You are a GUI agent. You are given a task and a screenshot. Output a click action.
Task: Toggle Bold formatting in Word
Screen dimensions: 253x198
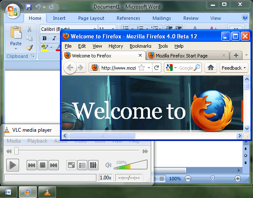(x=44, y=38)
